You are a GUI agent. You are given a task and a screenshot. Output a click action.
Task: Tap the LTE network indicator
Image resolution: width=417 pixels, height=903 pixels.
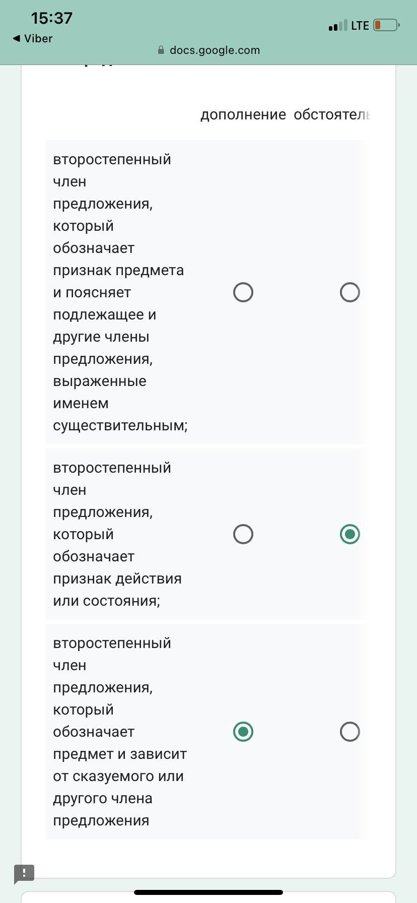[x=360, y=26]
